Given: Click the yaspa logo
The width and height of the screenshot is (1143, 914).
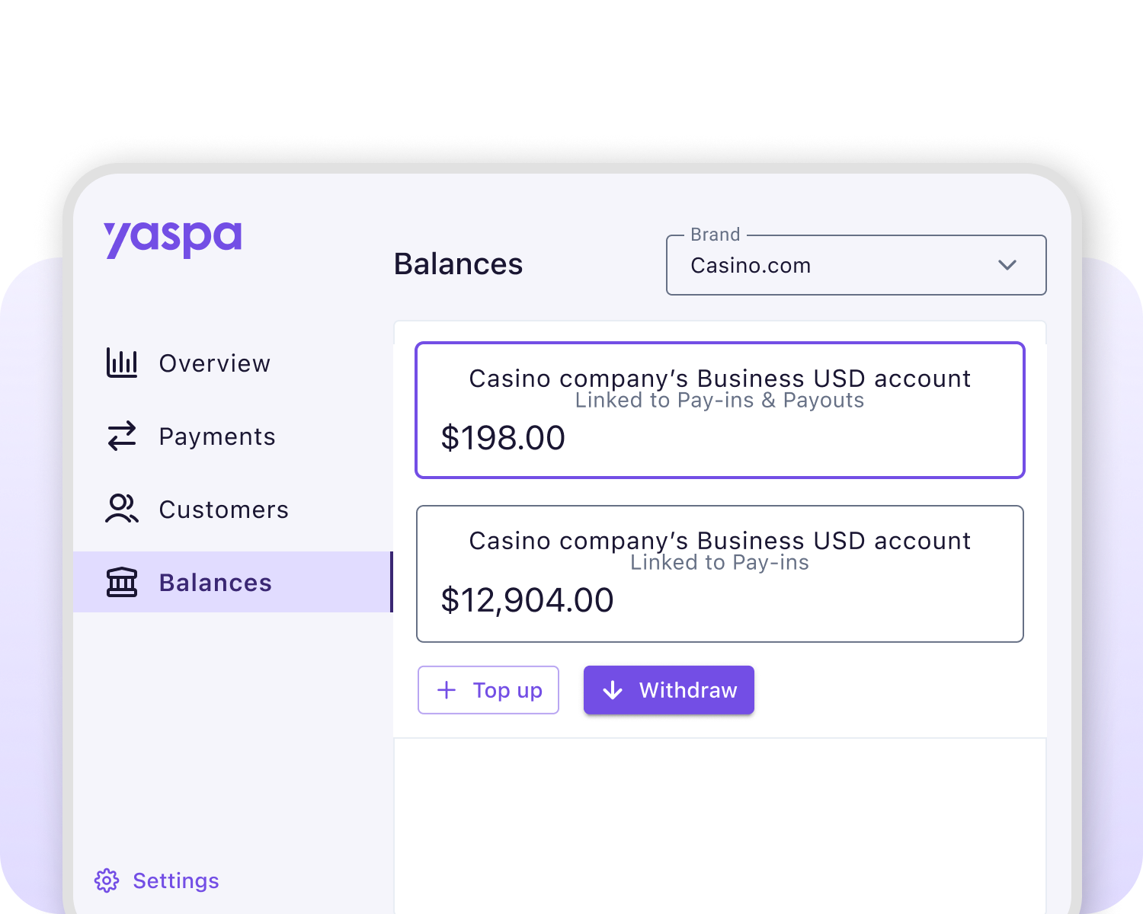Looking at the screenshot, I should click(x=173, y=239).
